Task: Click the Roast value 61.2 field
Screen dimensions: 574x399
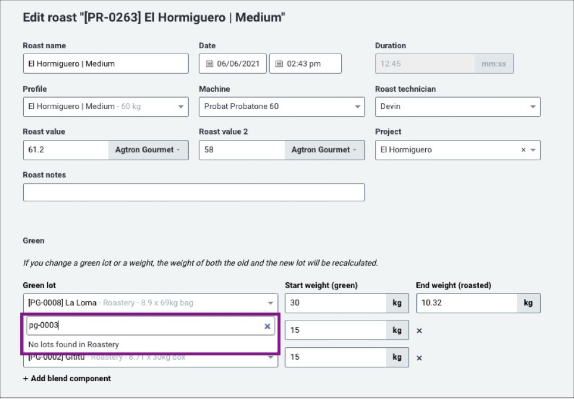Action: click(x=66, y=149)
